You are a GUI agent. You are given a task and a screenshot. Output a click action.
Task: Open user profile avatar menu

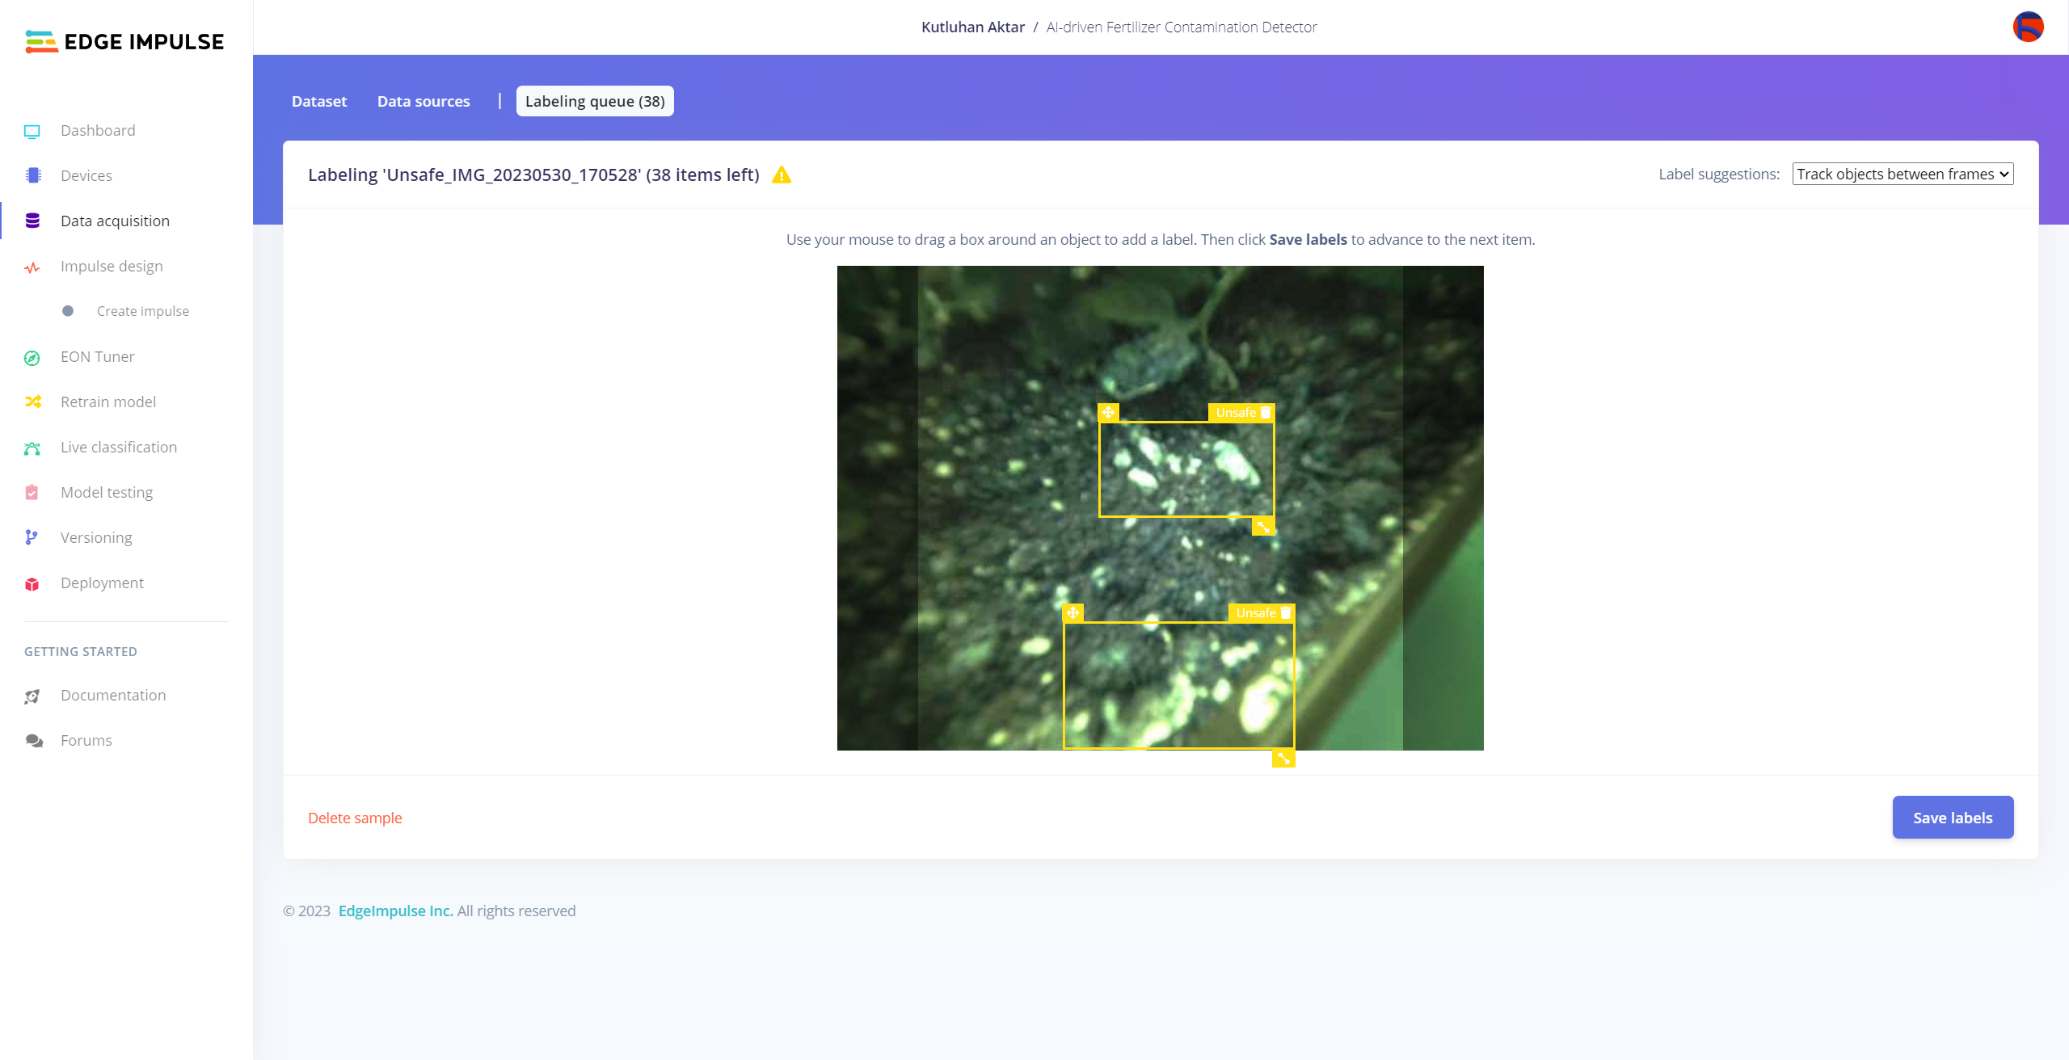(x=2028, y=27)
